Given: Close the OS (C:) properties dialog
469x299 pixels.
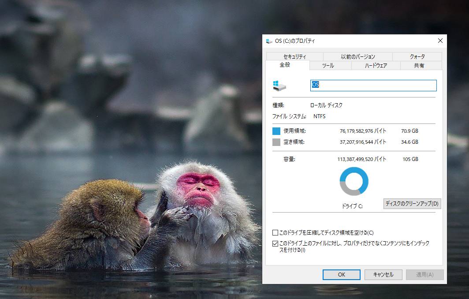Looking at the screenshot, I should point(440,41).
